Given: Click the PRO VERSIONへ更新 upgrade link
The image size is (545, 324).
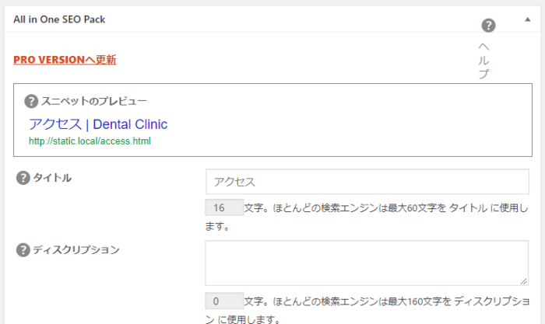Looking at the screenshot, I should [65, 60].
